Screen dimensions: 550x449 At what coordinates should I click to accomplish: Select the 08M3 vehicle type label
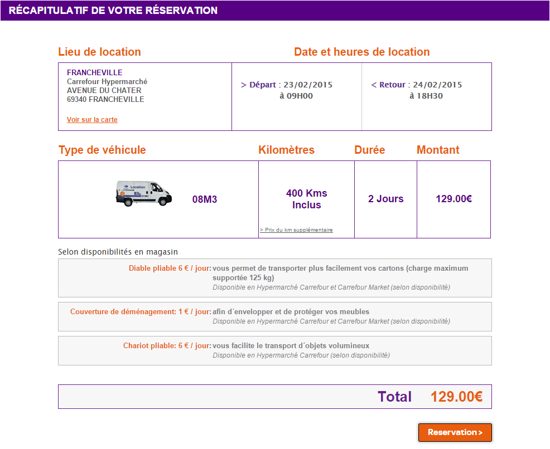(205, 199)
